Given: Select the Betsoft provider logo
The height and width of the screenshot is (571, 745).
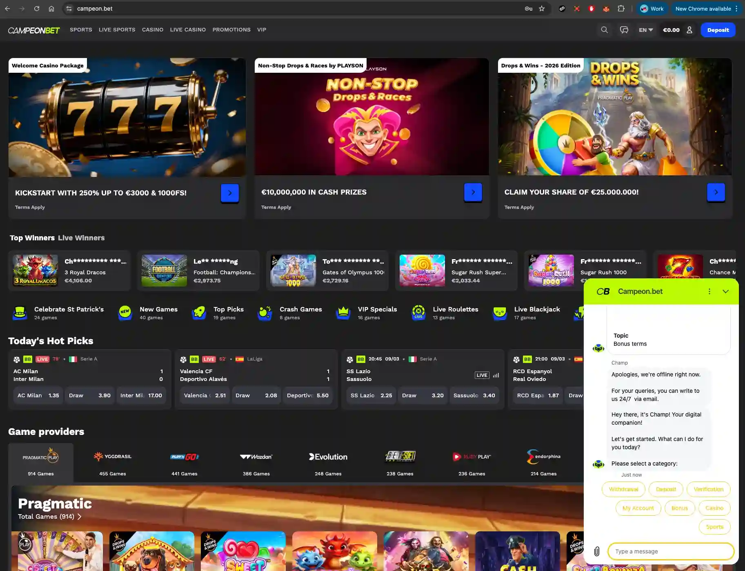Looking at the screenshot, I should point(400,457).
